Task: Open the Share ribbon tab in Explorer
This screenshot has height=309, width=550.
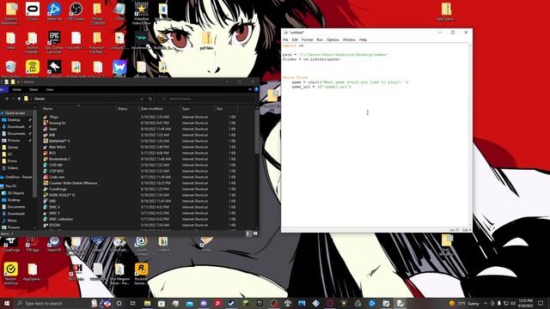Action: (34, 89)
